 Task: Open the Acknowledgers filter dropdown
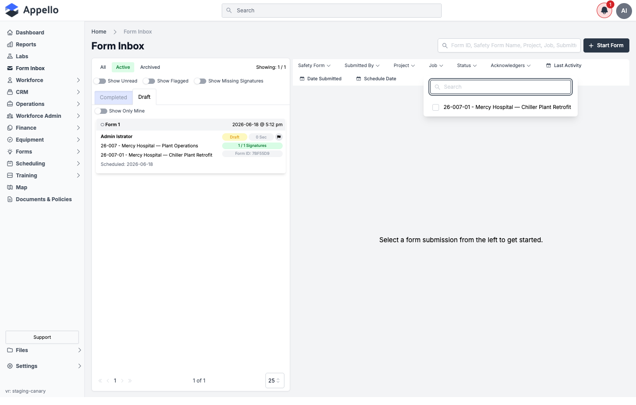[x=511, y=66]
